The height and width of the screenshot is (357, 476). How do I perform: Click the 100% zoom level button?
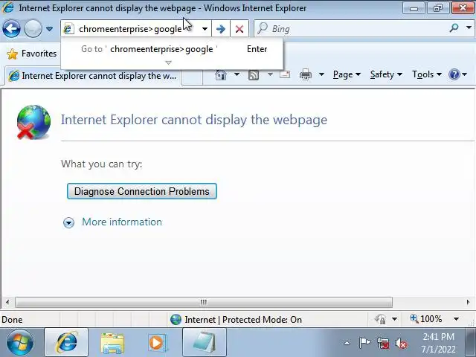coord(426,319)
